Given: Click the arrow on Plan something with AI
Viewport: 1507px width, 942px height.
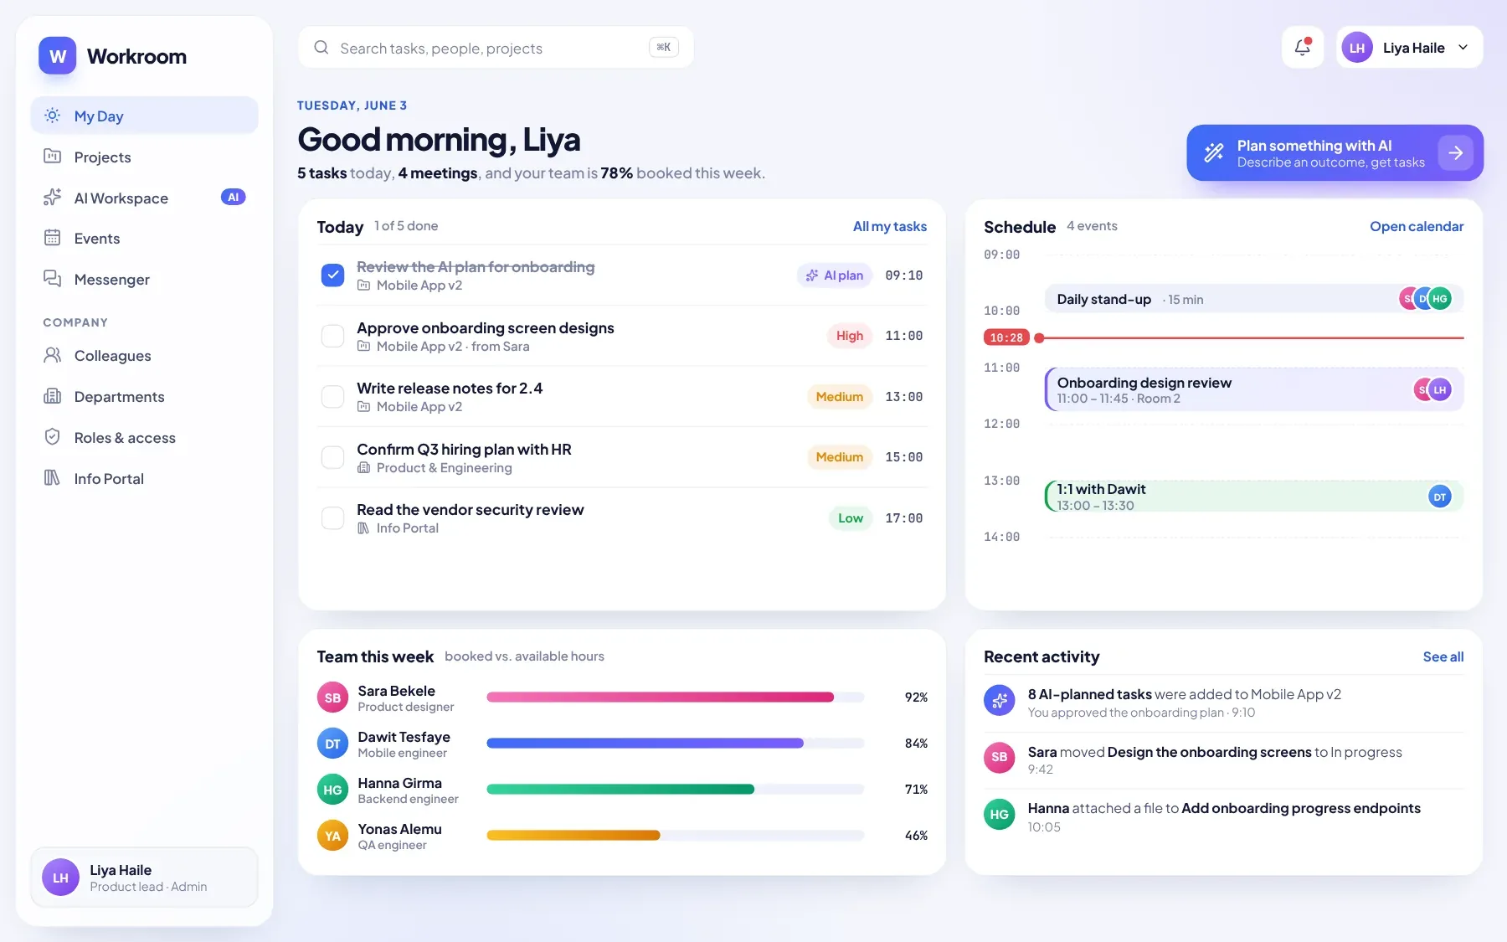Looking at the screenshot, I should pyautogui.click(x=1455, y=152).
